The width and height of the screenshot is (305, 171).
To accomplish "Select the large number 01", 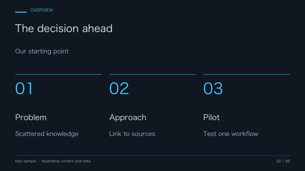I will pos(24,88).
